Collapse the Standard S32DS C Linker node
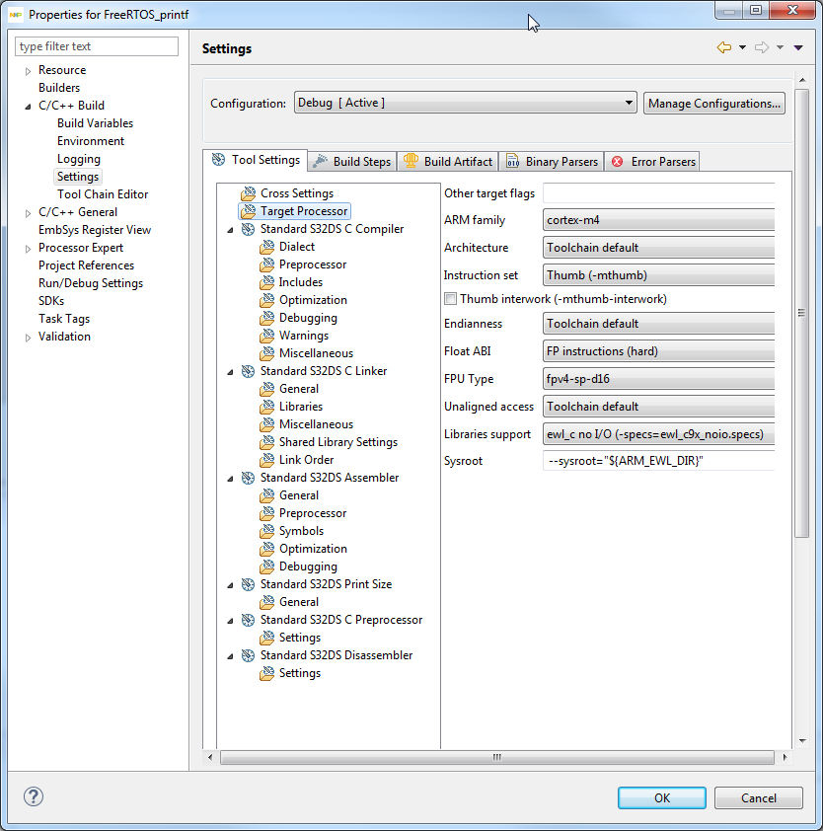823x831 pixels. (230, 372)
